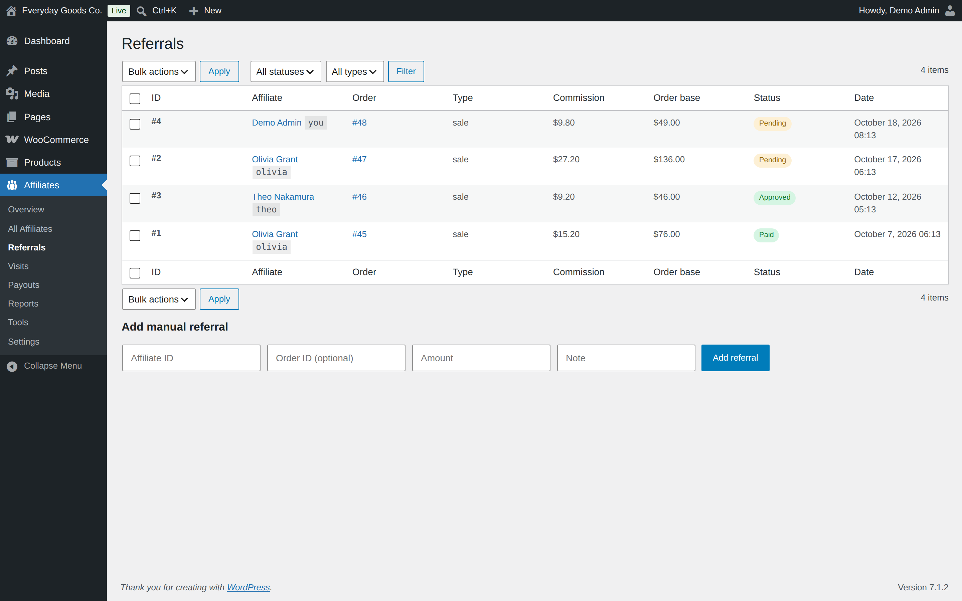Open the All statuses dropdown
Screen dimensions: 962x601
pos(285,71)
